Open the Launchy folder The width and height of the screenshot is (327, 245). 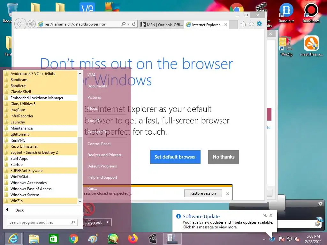click(40, 122)
